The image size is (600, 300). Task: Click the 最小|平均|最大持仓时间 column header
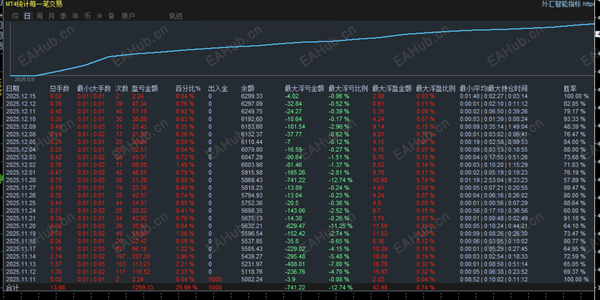coord(493,89)
